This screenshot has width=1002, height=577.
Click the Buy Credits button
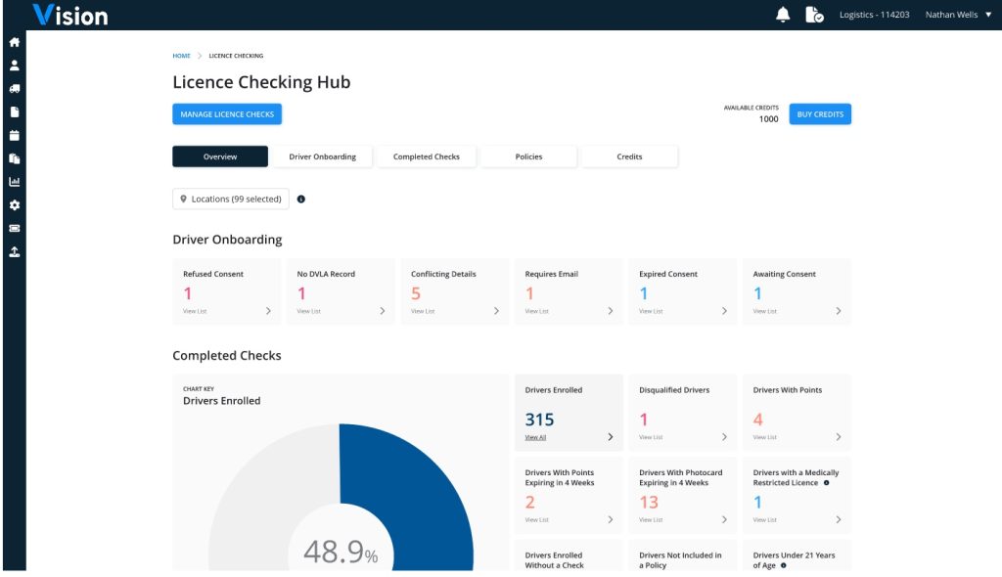[x=820, y=113]
